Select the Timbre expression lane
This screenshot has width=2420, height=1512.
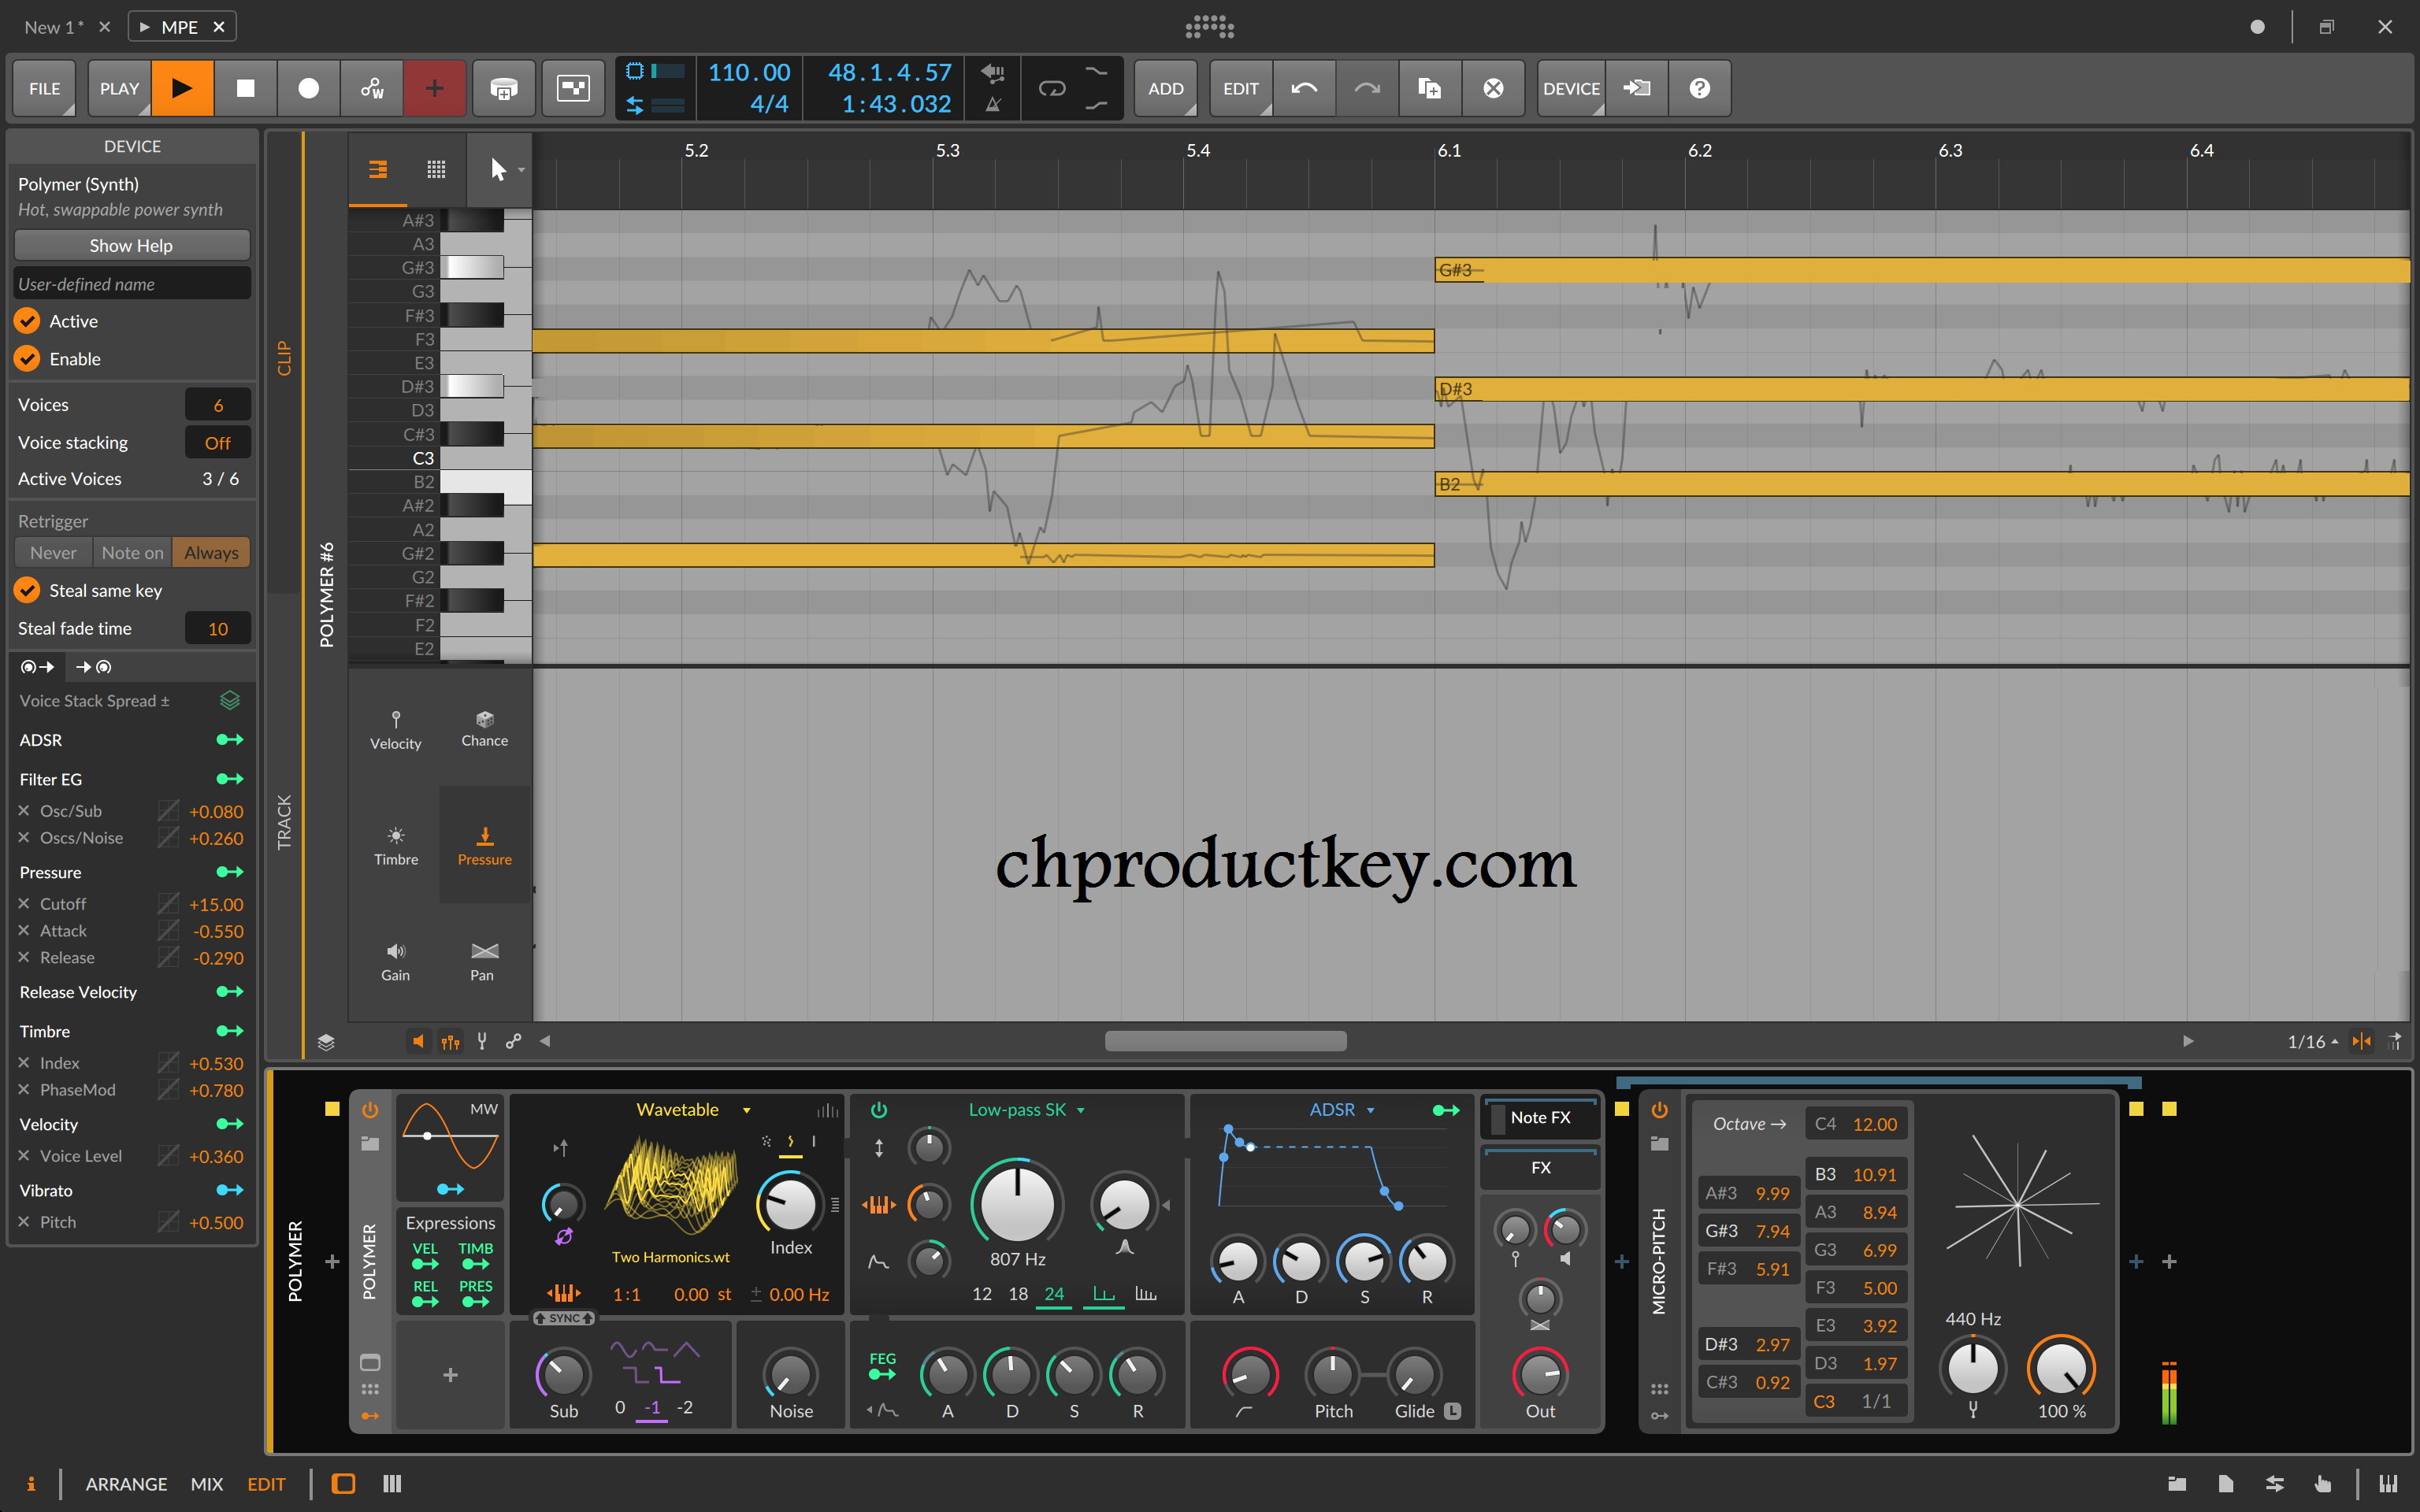pos(395,846)
